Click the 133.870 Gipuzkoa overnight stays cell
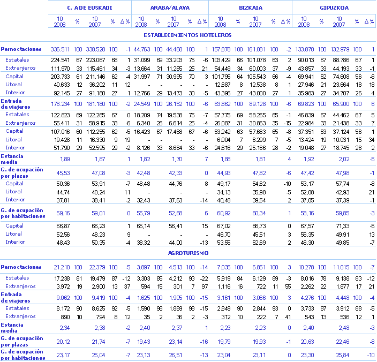 303,49
